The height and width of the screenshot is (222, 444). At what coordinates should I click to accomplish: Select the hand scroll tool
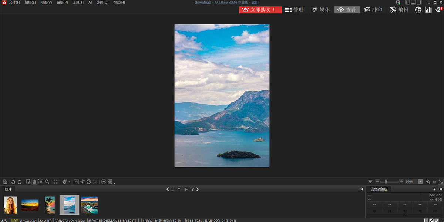tap(34, 182)
